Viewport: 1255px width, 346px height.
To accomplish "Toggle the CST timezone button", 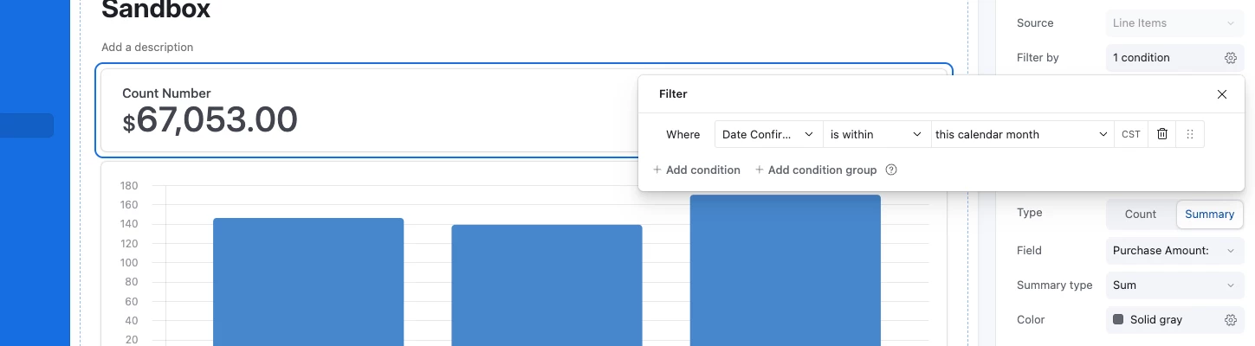I will (x=1131, y=134).
